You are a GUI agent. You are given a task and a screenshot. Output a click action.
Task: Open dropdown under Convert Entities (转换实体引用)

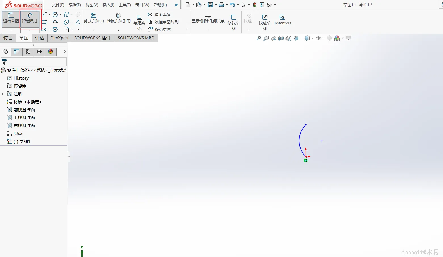click(119, 30)
